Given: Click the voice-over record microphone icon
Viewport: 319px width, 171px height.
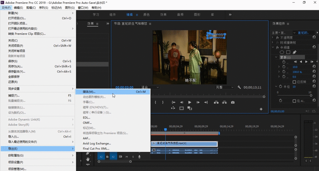Looking at the screenshot, I should (139, 157).
